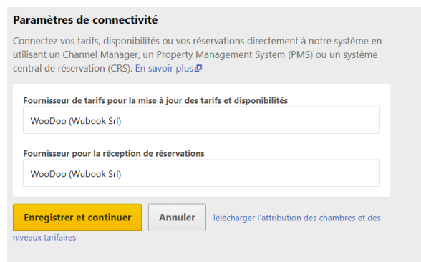The image size is (421, 262).
Task: Click Property Management System (PMS) text
Action: [235, 54]
